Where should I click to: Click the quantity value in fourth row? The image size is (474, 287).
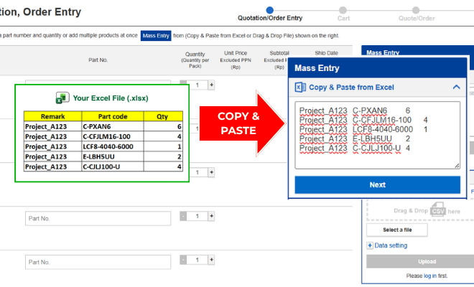coord(197,216)
